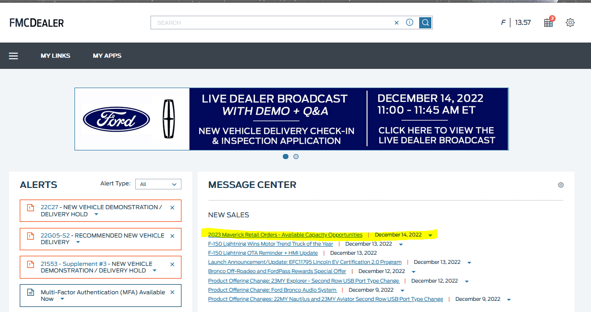Expand the 22G05-S2 alert details arrow
The height and width of the screenshot is (312, 591).
click(78, 242)
